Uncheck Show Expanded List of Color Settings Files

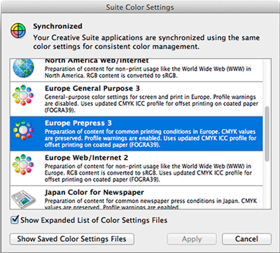(15, 219)
